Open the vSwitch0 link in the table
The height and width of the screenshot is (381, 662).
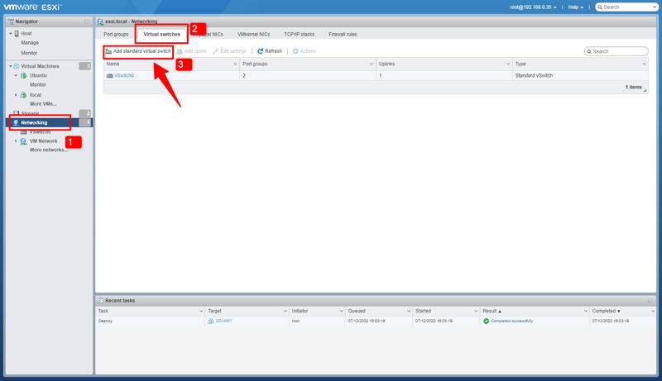[124, 75]
